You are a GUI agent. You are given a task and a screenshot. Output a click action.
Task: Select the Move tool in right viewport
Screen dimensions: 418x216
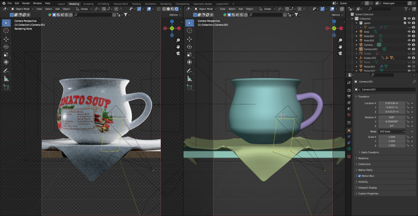tap(190, 39)
